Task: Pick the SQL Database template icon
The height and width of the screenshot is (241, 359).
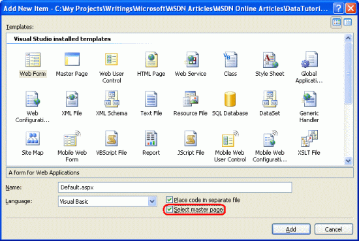Action: (230, 99)
